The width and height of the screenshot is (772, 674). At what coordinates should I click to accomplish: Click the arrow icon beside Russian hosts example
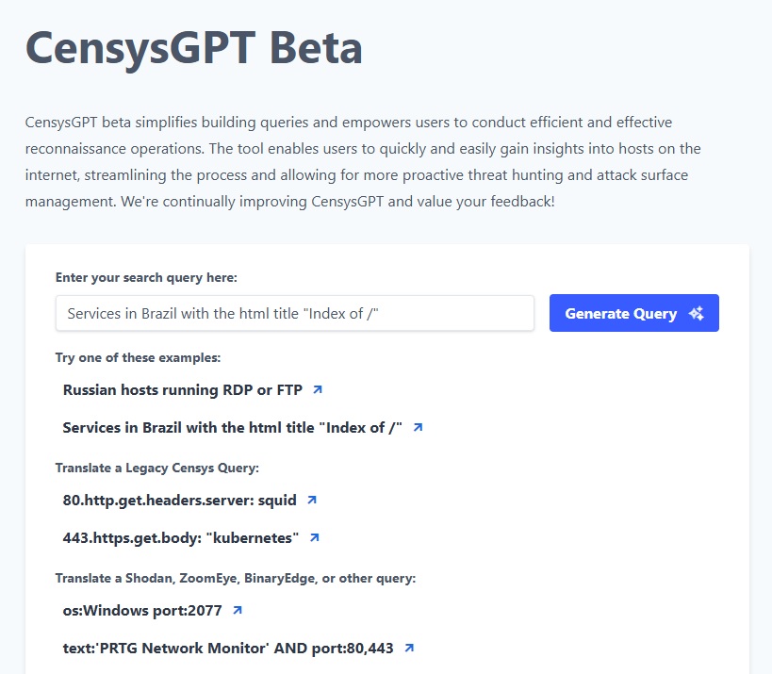317,389
